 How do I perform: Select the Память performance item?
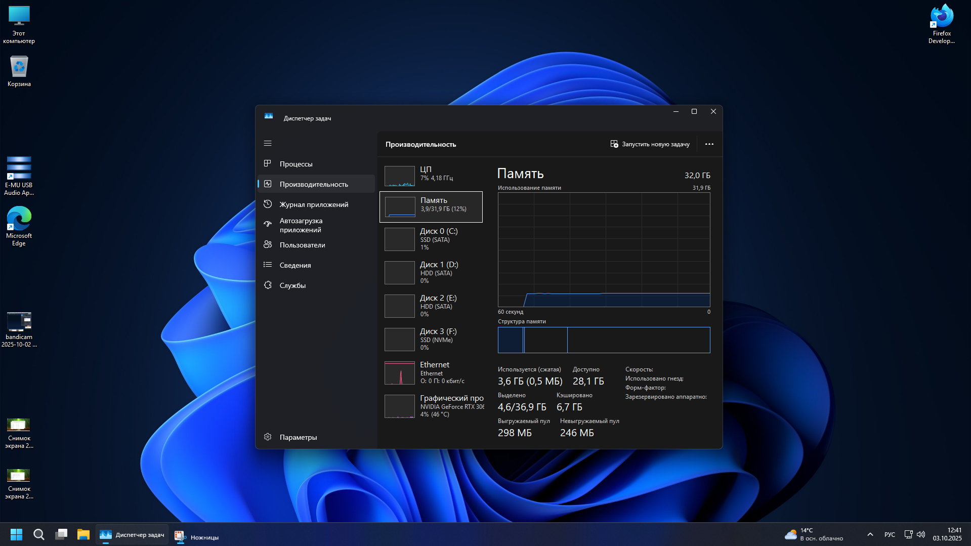click(431, 207)
